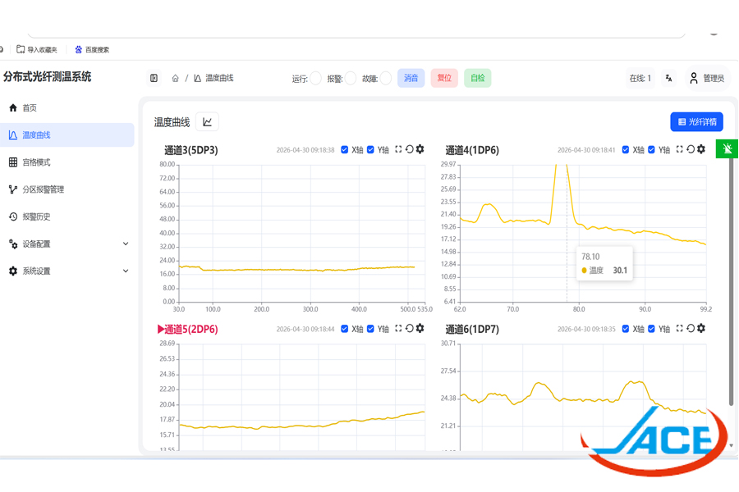This screenshot has height=492, width=739.
Task: Open the 百度搜索 bookmark
Action: point(92,49)
